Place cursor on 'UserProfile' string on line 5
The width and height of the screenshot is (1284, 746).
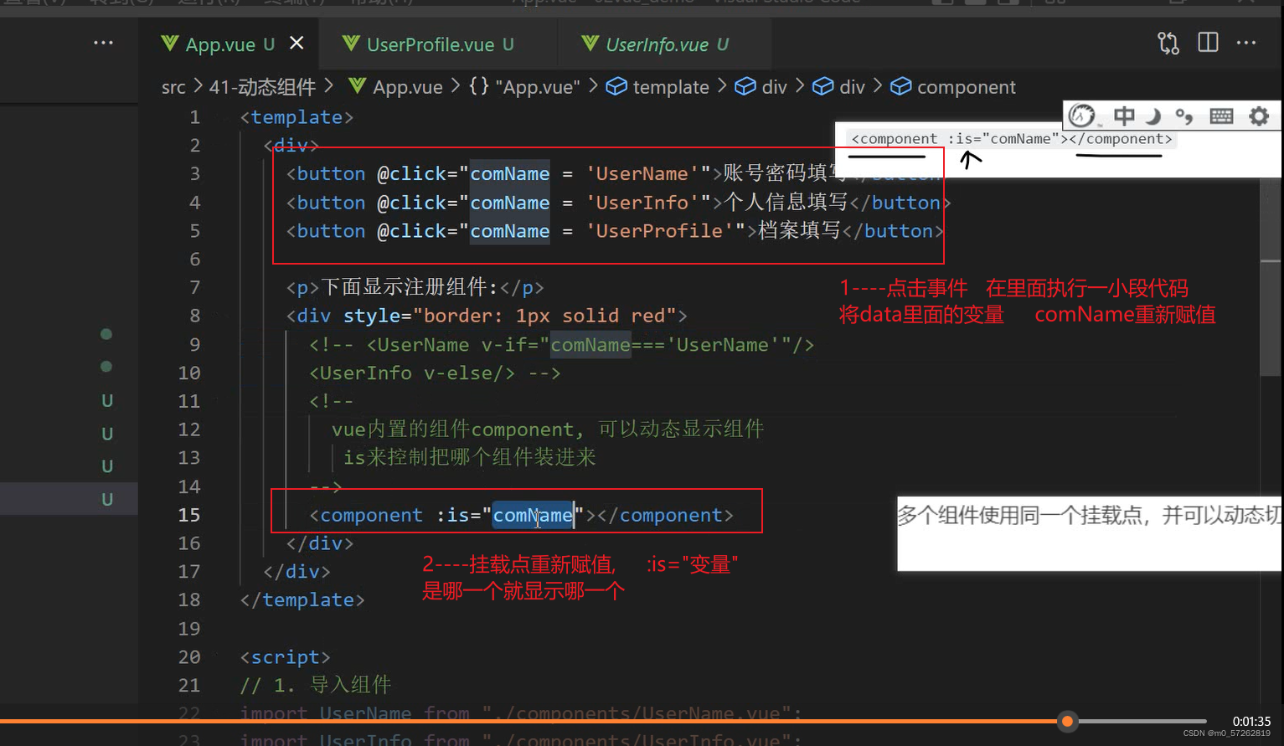coord(659,231)
